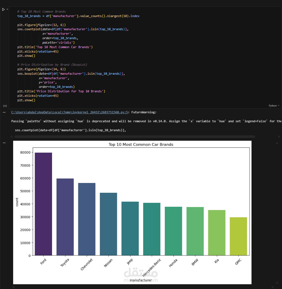
Task: Click the Ford bar in the chart
Action: pos(43,204)
